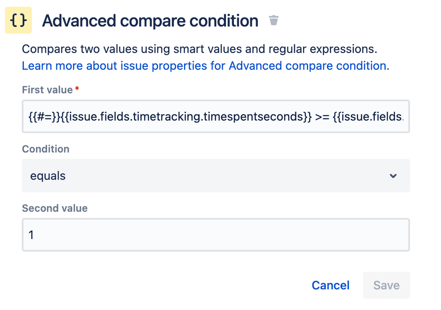The image size is (441, 310).
Task: Cancel the condition edit
Action: pyautogui.click(x=330, y=285)
